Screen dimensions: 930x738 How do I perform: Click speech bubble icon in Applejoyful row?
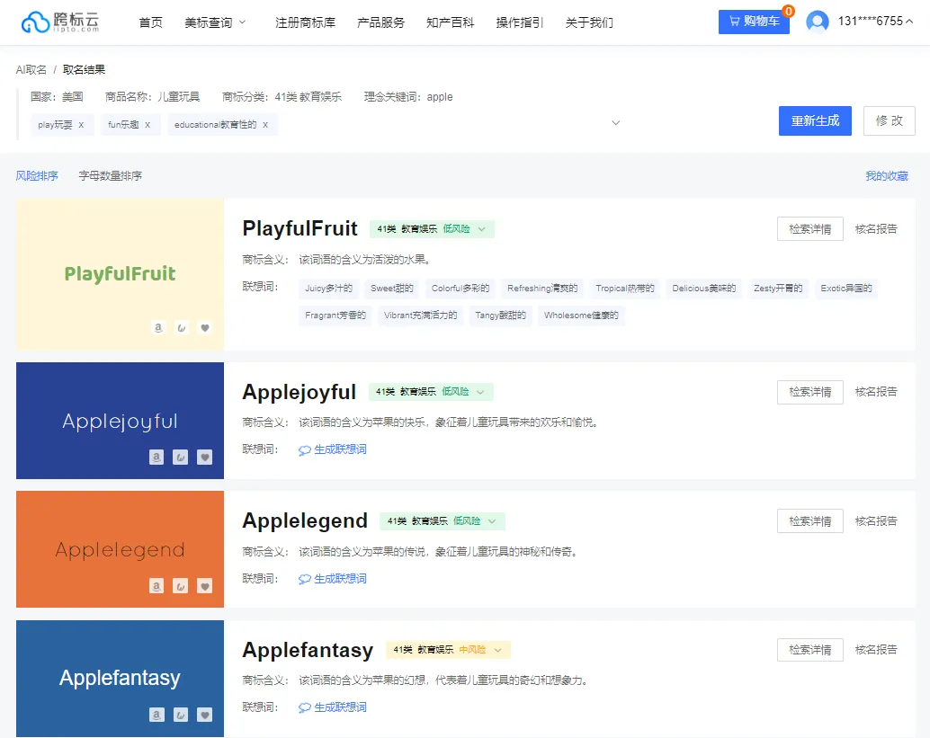pyautogui.click(x=304, y=450)
